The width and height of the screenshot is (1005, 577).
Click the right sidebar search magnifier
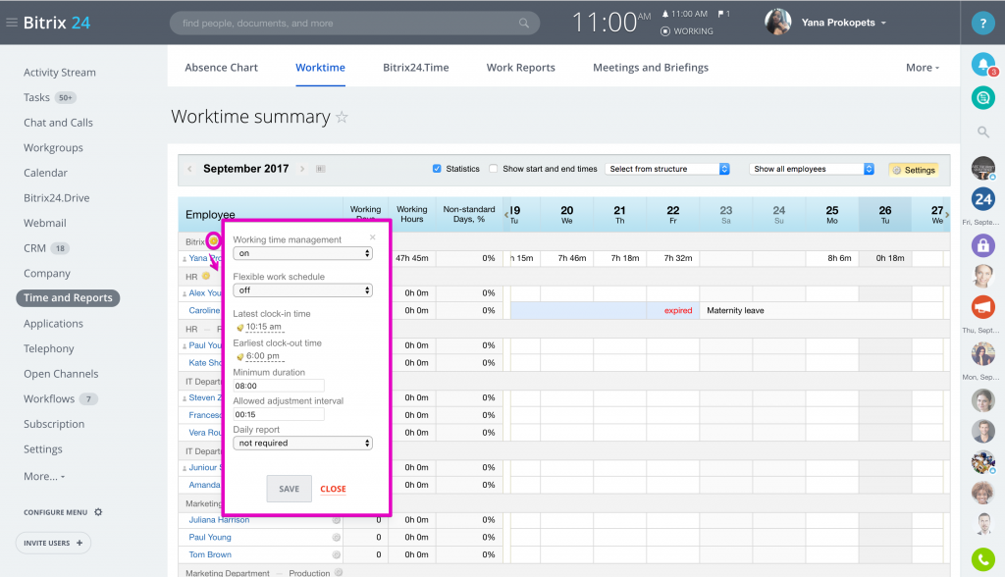982,132
